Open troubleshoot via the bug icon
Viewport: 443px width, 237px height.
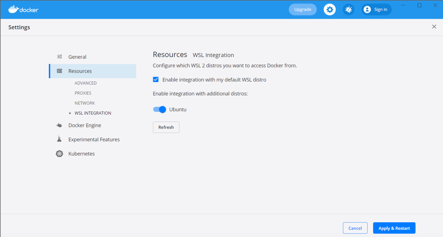click(348, 10)
